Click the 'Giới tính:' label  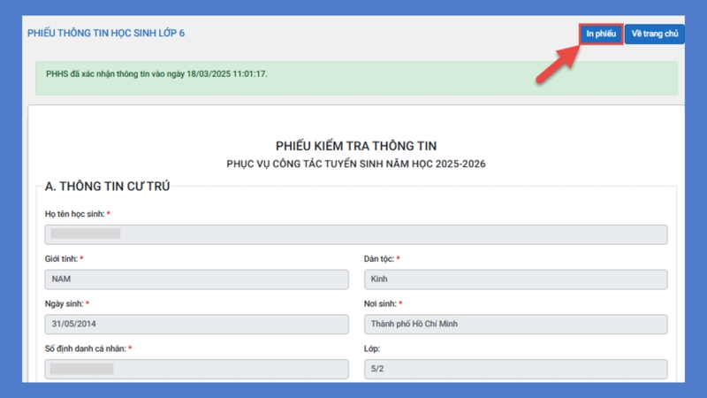pos(61,258)
